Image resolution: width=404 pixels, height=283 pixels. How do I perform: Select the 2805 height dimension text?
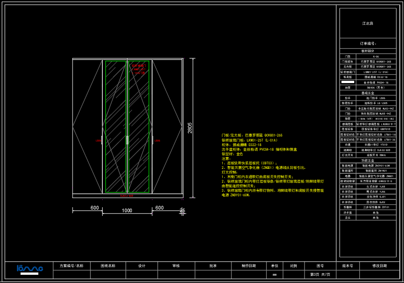coord(190,127)
